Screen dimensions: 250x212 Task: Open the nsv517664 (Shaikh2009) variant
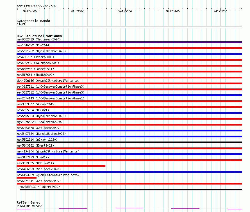tap(35, 75)
